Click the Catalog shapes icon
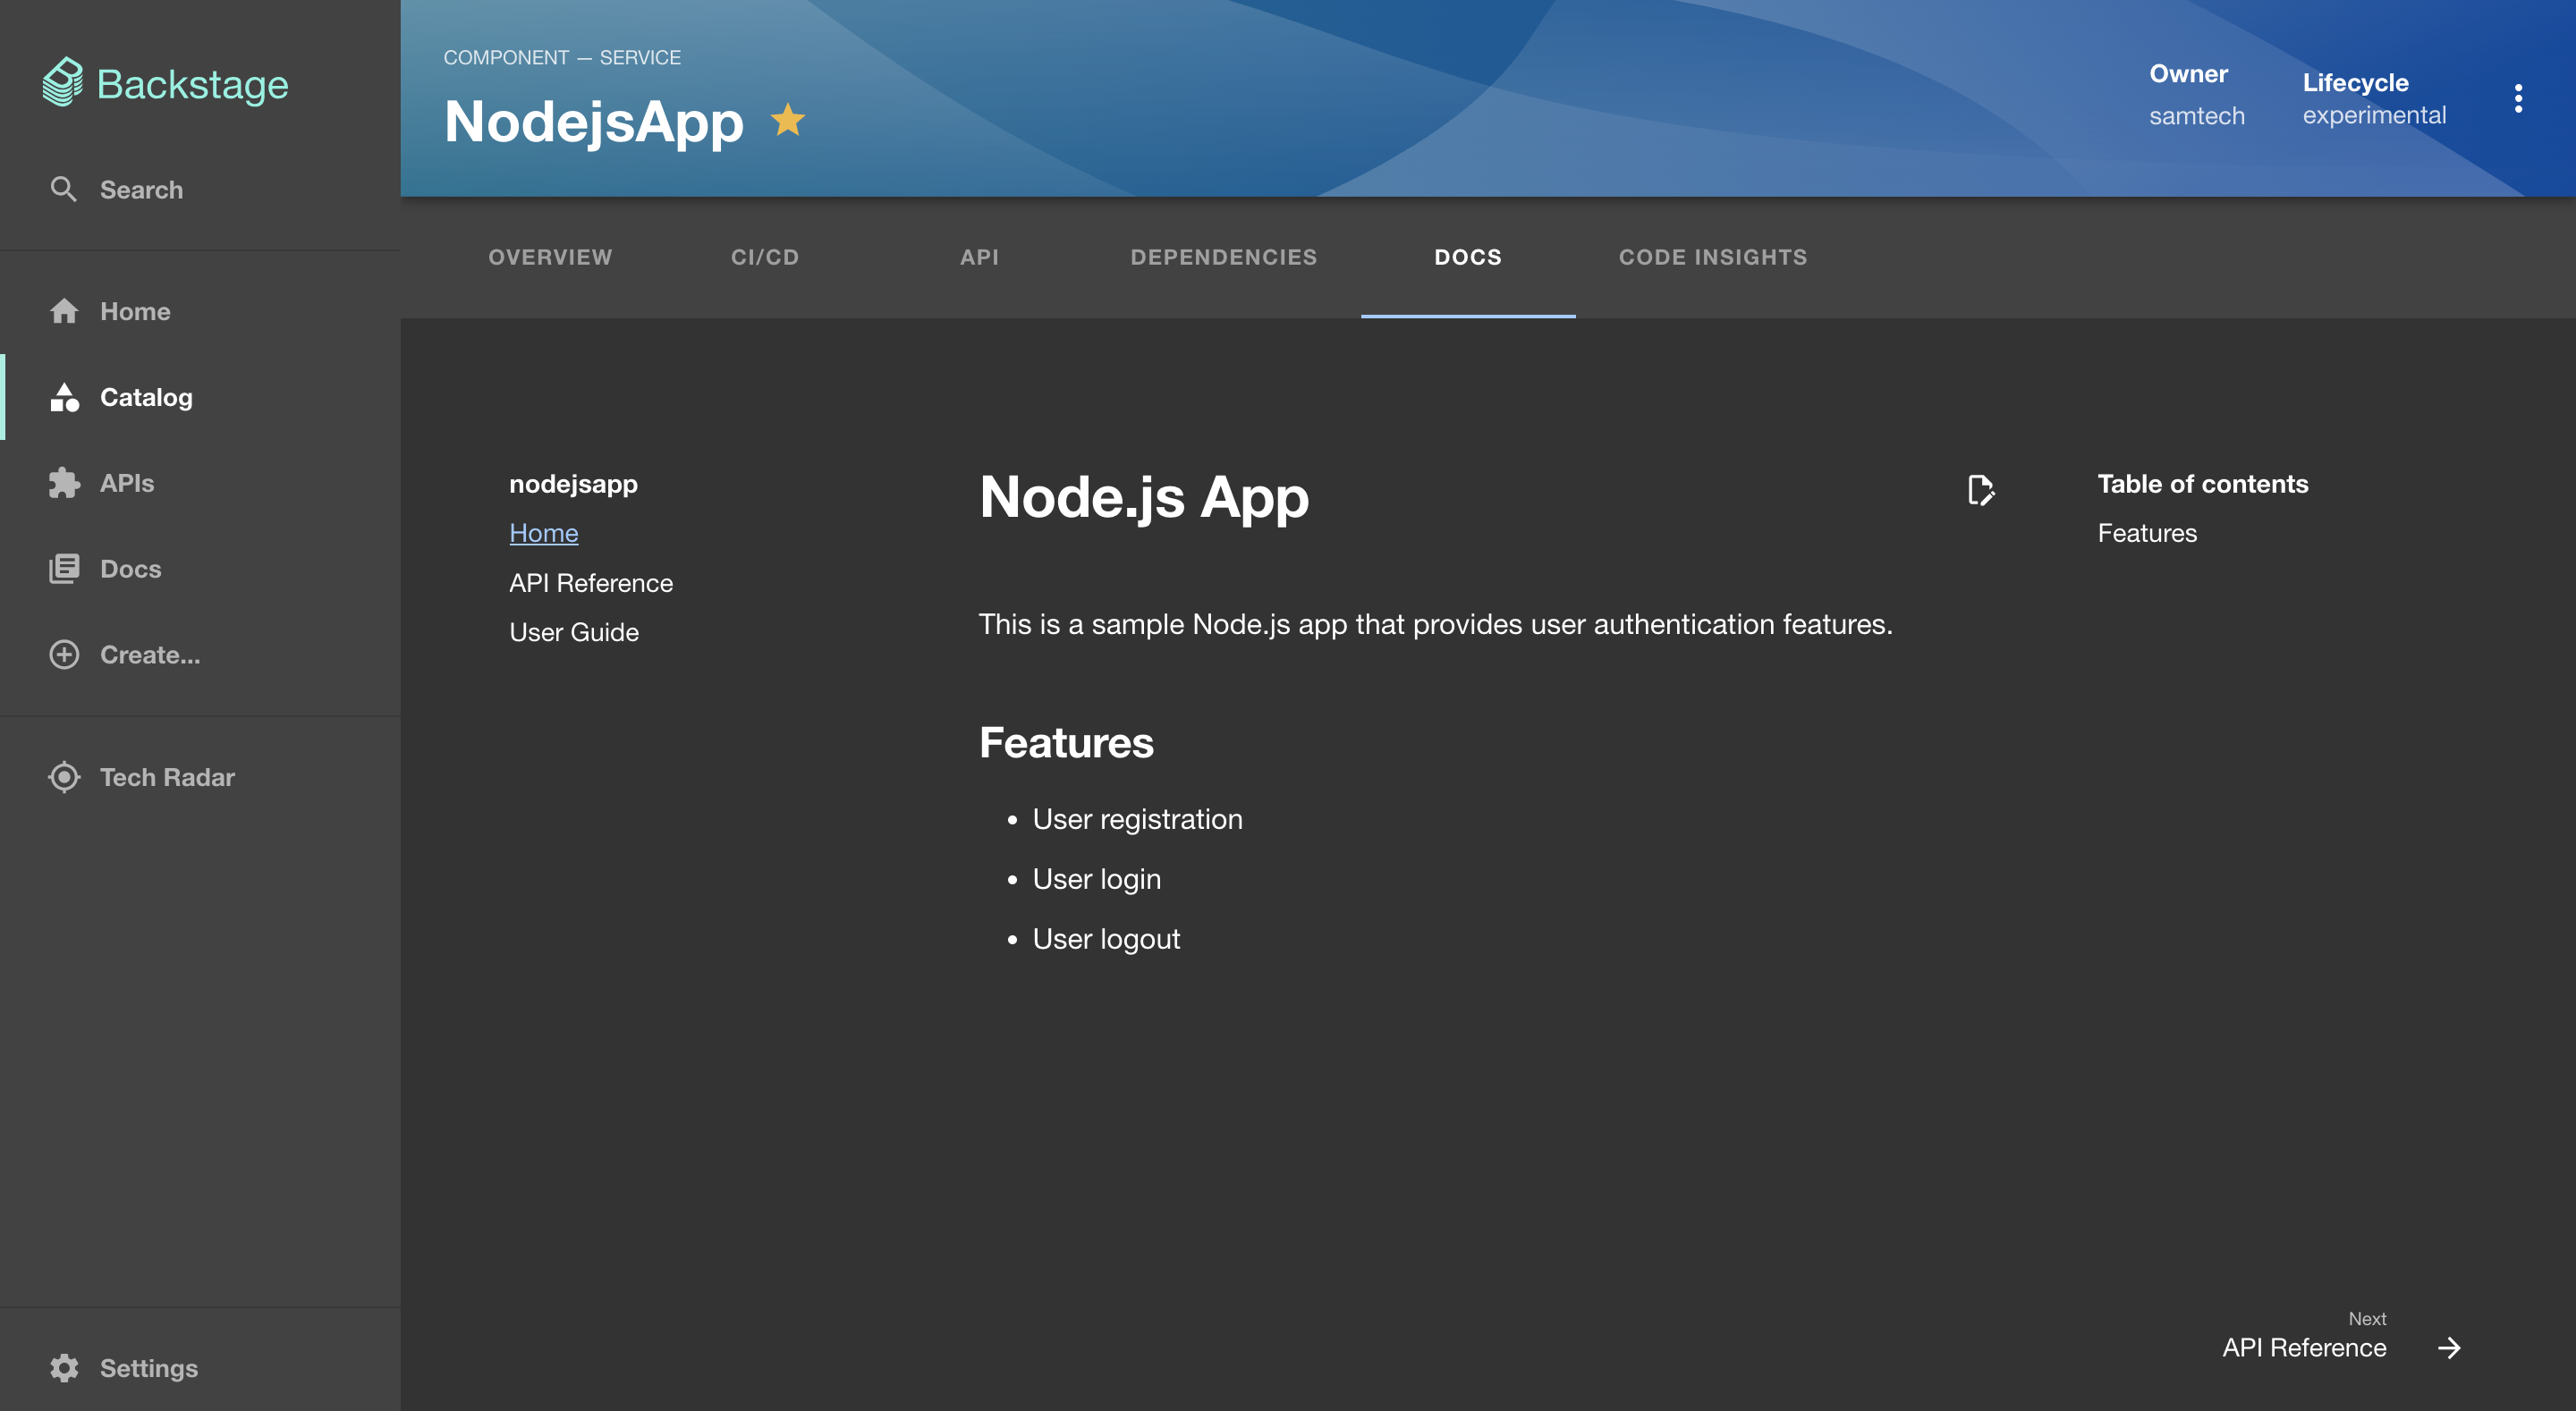 coord(64,397)
